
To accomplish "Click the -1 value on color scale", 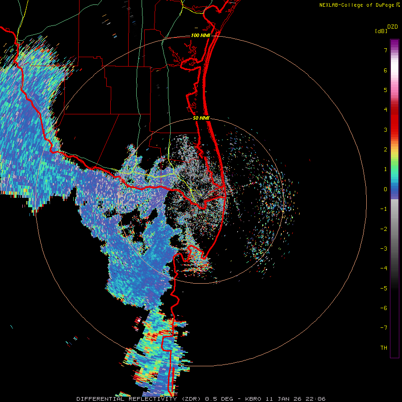I will point(384,209).
